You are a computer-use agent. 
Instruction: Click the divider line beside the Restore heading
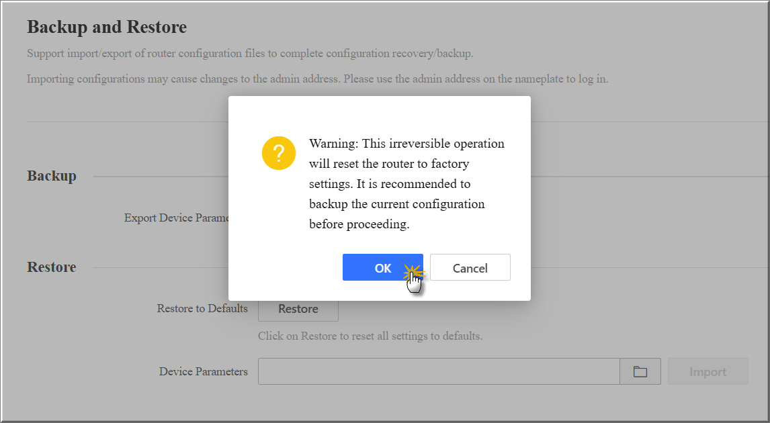[160, 267]
